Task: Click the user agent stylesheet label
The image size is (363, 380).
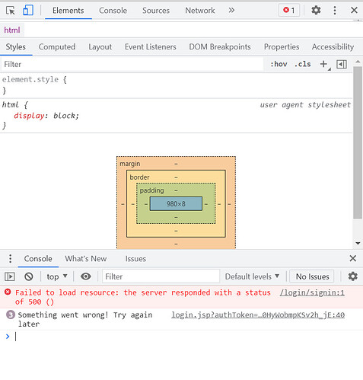Action: pyautogui.click(x=305, y=105)
